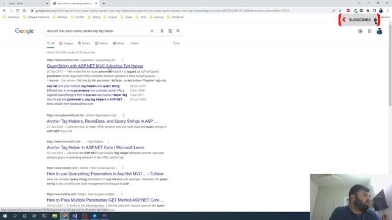This screenshot has width=392, height=220.
Task: Search by image with camera icon
Action: coord(170,31)
